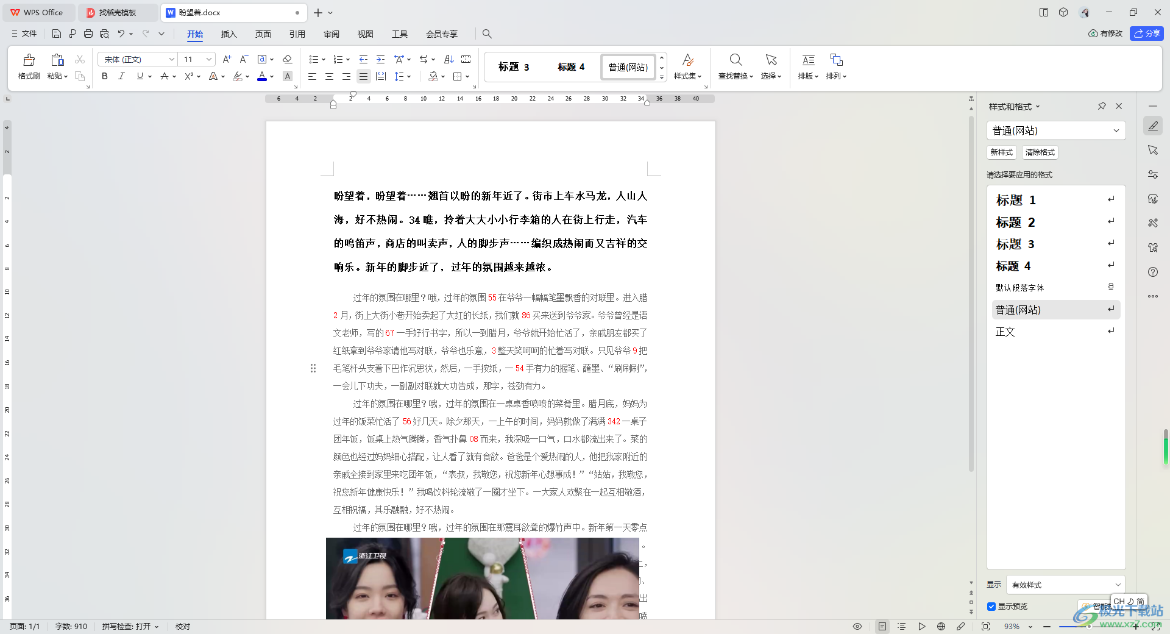Click the fit page focus icon
The width and height of the screenshot is (1170, 634).
(x=985, y=626)
